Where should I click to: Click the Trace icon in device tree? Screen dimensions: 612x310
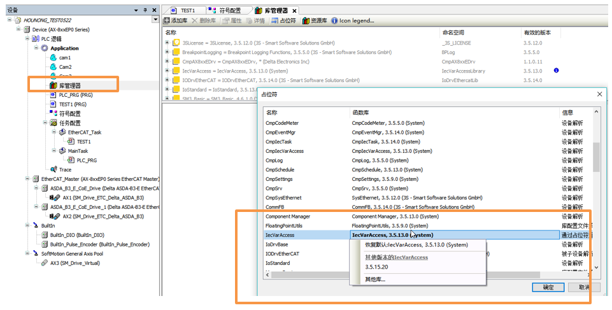[x=53, y=169]
